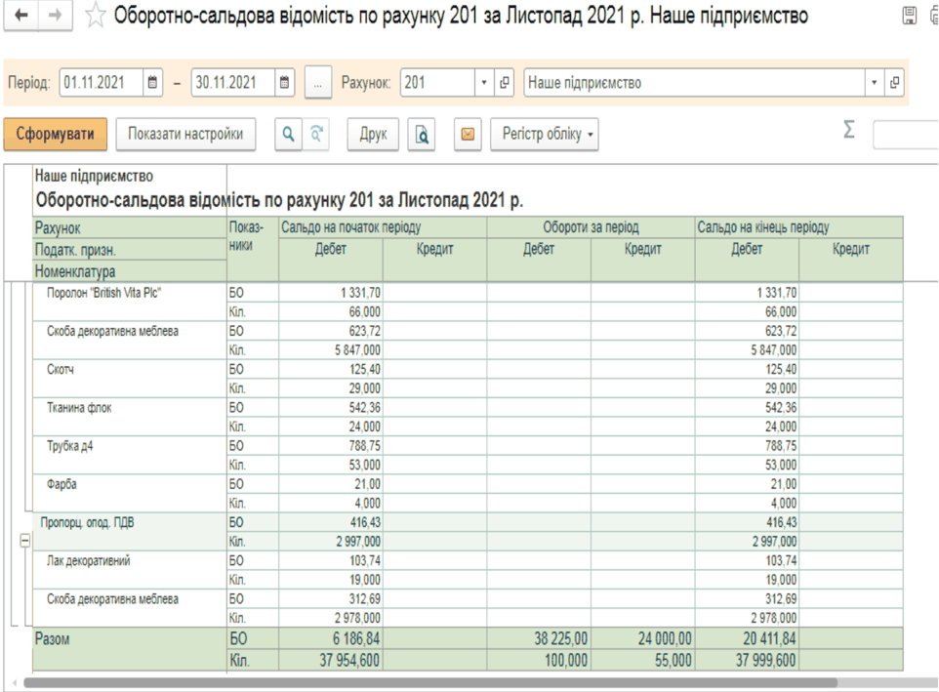Click the period selection ellipsis button
The height and width of the screenshot is (692, 939).
tap(318, 83)
